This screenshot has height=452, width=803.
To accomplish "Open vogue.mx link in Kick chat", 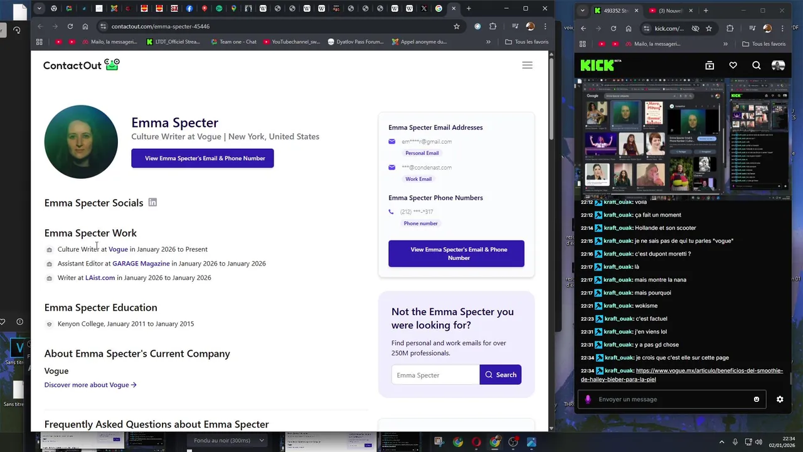I will [x=682, y=375].
